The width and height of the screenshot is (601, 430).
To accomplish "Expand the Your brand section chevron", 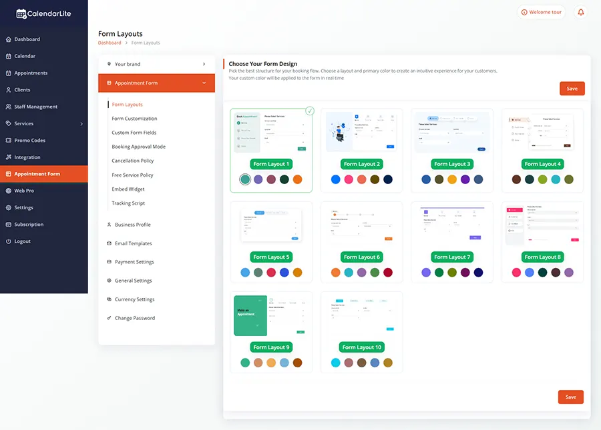I will coord(204,64).
